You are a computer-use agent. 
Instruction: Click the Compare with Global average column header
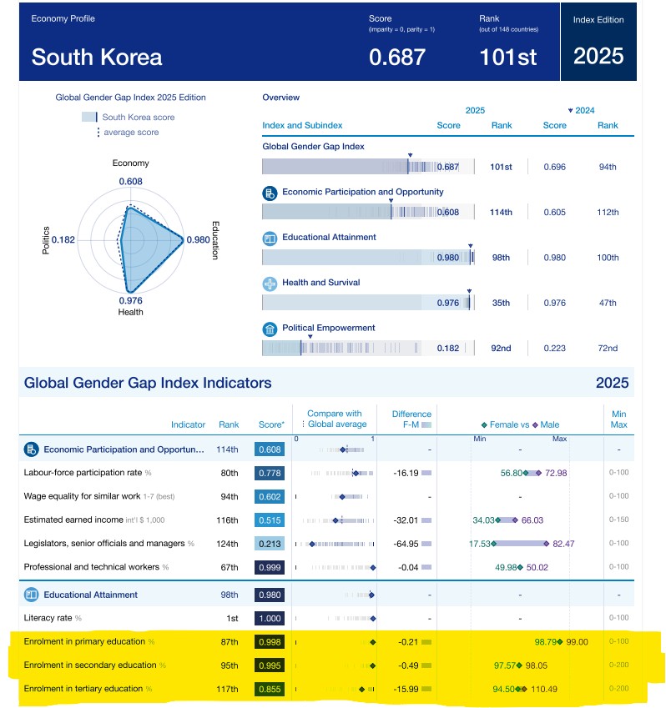pyautogui.click(x=334, y=419)
